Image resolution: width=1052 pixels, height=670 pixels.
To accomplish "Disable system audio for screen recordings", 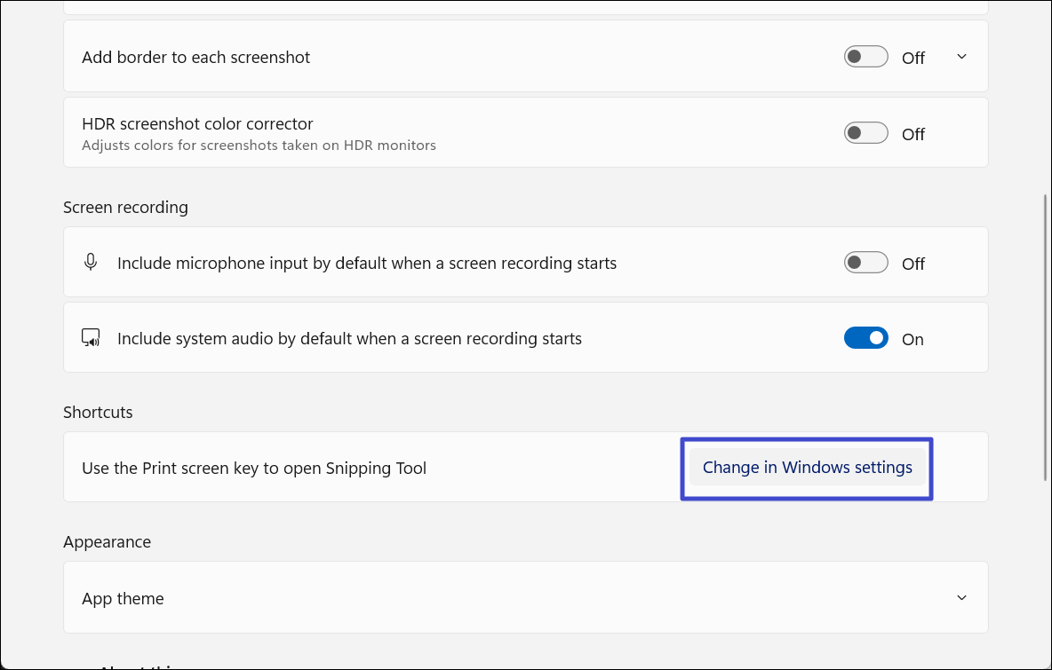I will point(865,337).
